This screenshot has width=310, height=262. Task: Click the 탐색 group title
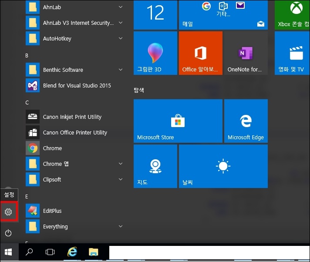(139, 90)
